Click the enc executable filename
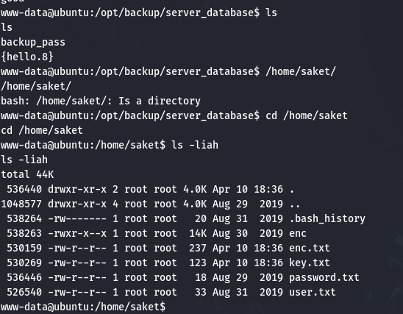Image resolution: width=403 pixels, height=314 pixels. click(298, 234)
